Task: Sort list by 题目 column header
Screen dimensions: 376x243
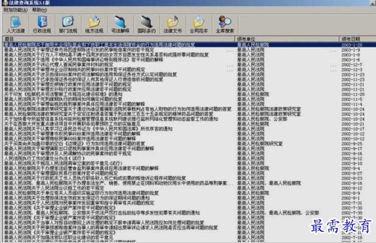Action: [119, 39]
